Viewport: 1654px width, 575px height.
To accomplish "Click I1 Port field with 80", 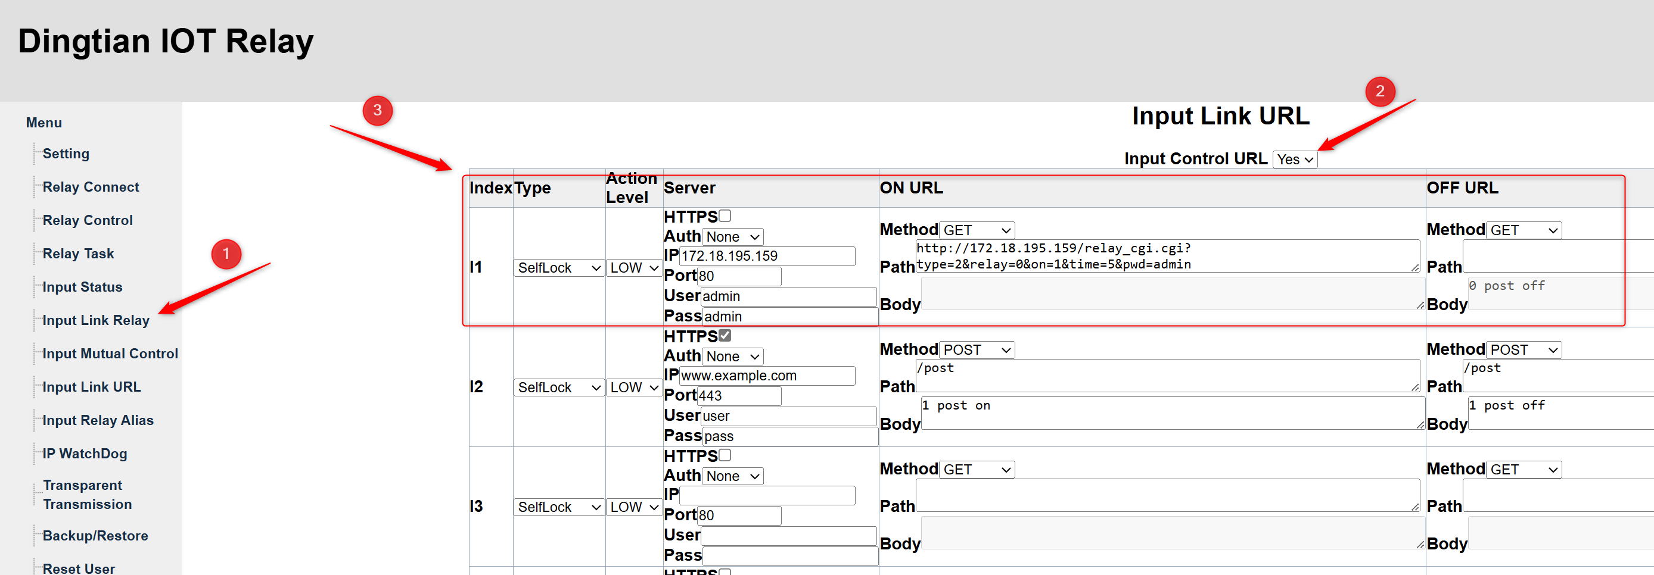I will [x=739, y=276].
